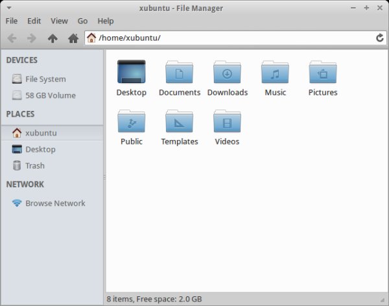This screenshot has height=306, width=389.
Task: Click the Documents folder name text
Action: coord(180,93)
